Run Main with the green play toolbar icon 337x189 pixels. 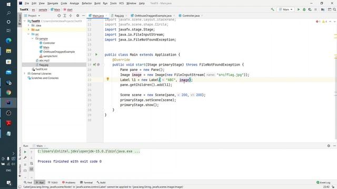299,9
